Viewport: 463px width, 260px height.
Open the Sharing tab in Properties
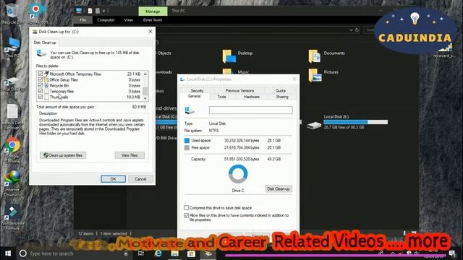click(282, 97)
